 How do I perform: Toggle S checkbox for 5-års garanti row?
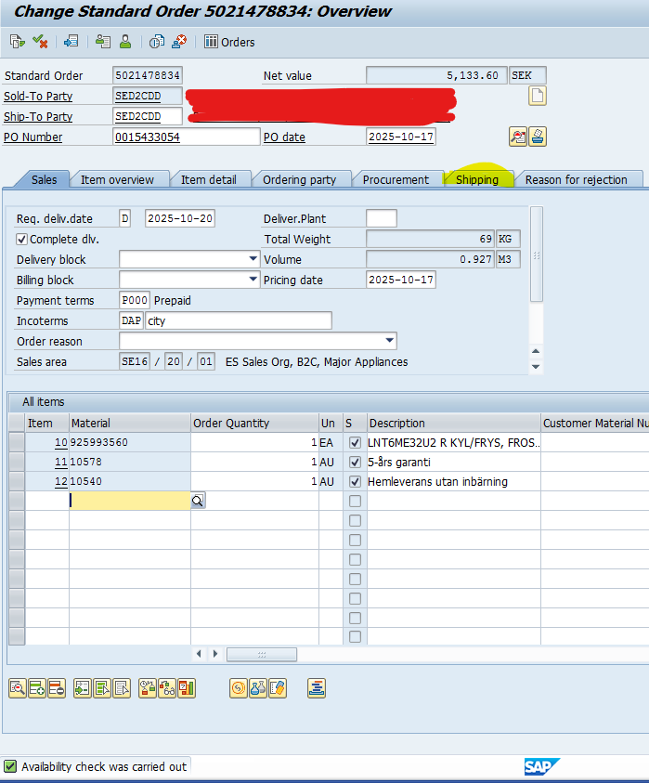[355, 462]
